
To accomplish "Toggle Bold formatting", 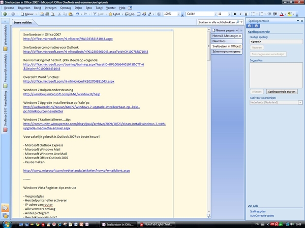I will 235,14.
